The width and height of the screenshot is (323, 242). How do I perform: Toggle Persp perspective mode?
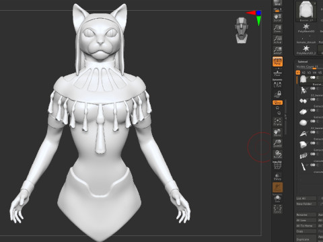(x=277, y=62)
